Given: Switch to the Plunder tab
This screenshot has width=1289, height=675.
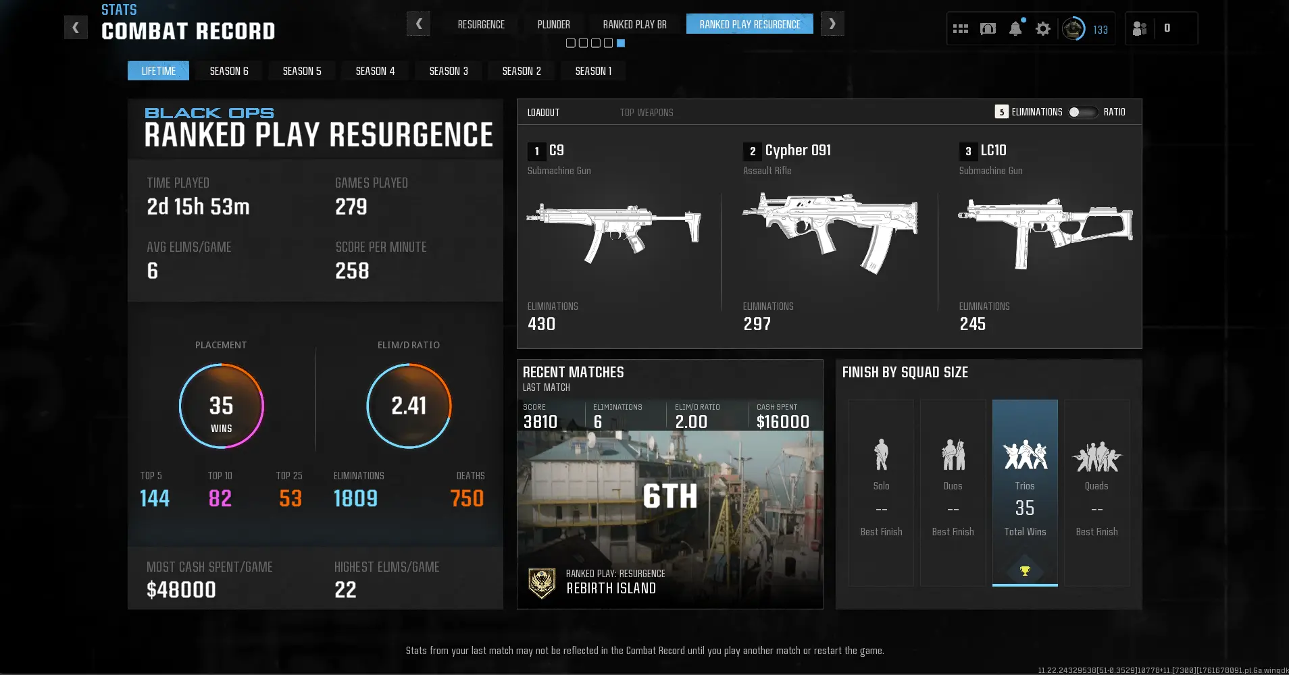Looking at the screenshot, I should (554, 24).
